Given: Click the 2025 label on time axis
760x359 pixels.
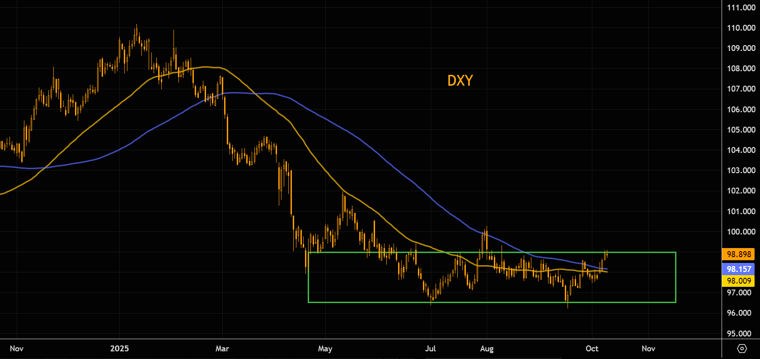Looking at the screenshot, I should 120,349.
